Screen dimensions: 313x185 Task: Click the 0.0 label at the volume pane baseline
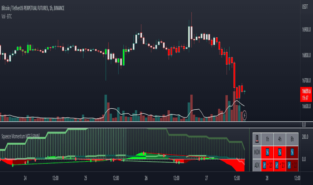click(x=304, y=125)
